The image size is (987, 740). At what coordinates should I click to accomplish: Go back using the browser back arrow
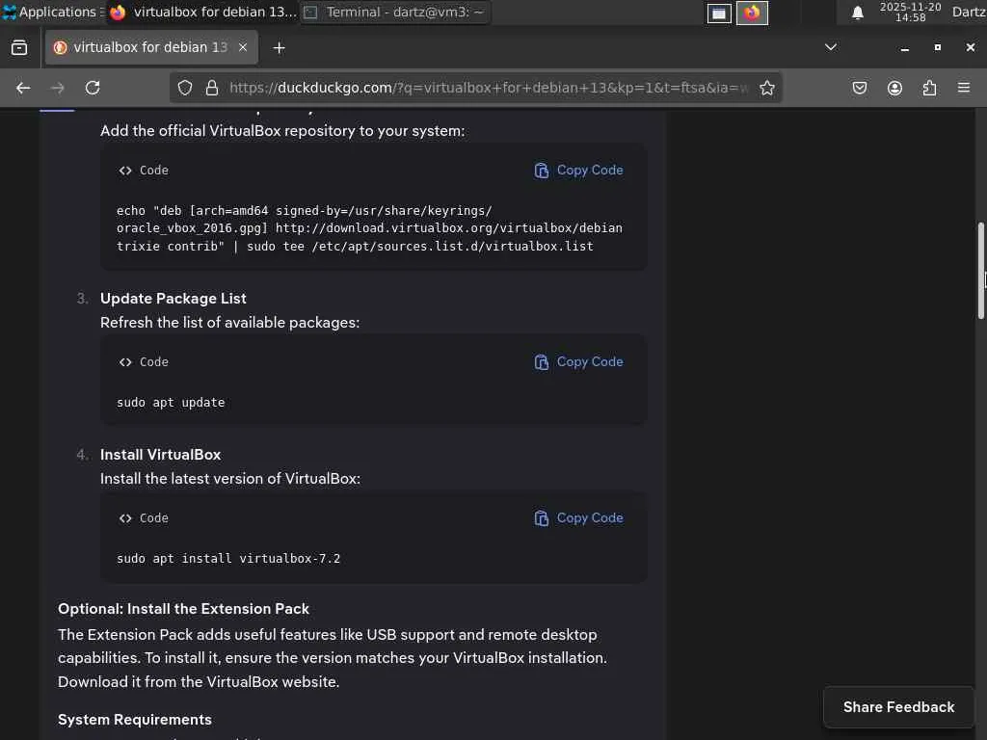click(23, 88)
